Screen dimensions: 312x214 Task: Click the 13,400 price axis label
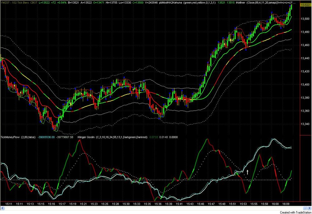point(305,84)
